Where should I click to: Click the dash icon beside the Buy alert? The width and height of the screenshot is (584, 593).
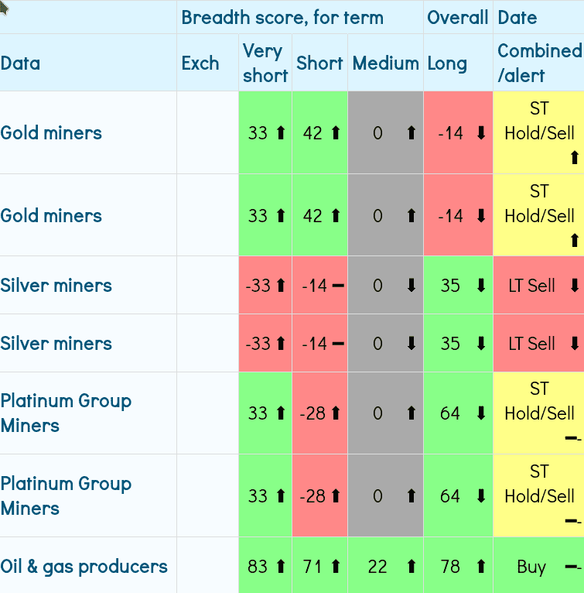click(x=572, y=567)
